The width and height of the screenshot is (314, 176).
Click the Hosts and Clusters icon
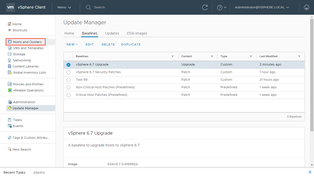click(x=10, y=42)
